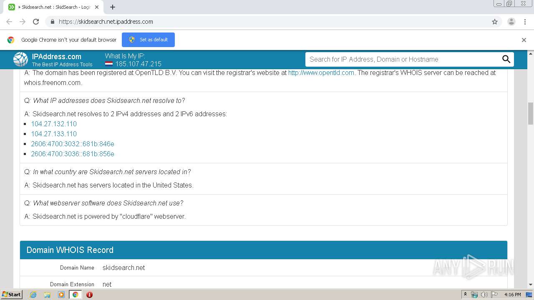This screenshot has height=300, width=534.
Task: Select the Skidsearch.net browser tab
Action: coord(53,7)
